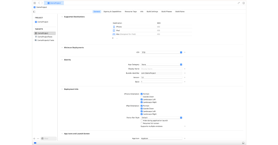Toggle iPad Portrait orientation checkbox

tap(142, 106)
